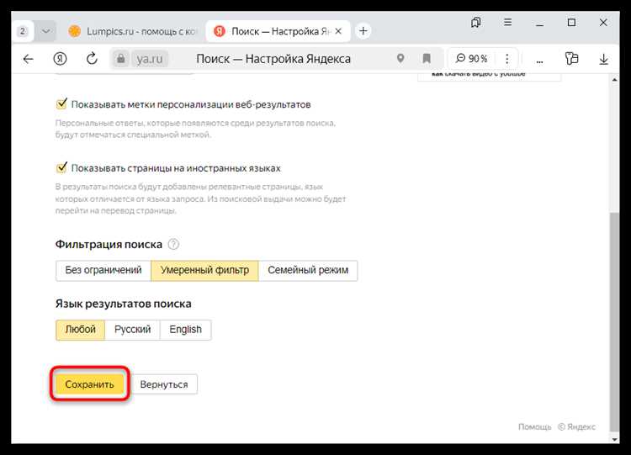Bookmark this page with the bookmark icon
This screenshot has height=455, width=631.
click(x=427, y=59)
